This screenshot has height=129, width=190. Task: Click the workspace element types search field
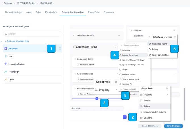point(33,34)
